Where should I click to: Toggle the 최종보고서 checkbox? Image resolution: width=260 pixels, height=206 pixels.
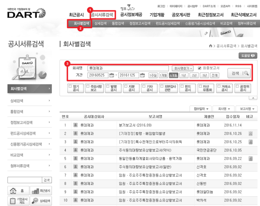coord(200,68)
